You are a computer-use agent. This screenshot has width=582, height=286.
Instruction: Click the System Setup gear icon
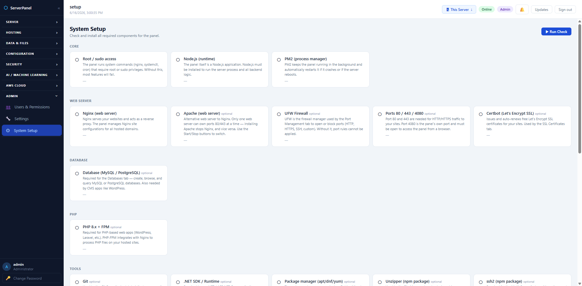pos(8,131)
